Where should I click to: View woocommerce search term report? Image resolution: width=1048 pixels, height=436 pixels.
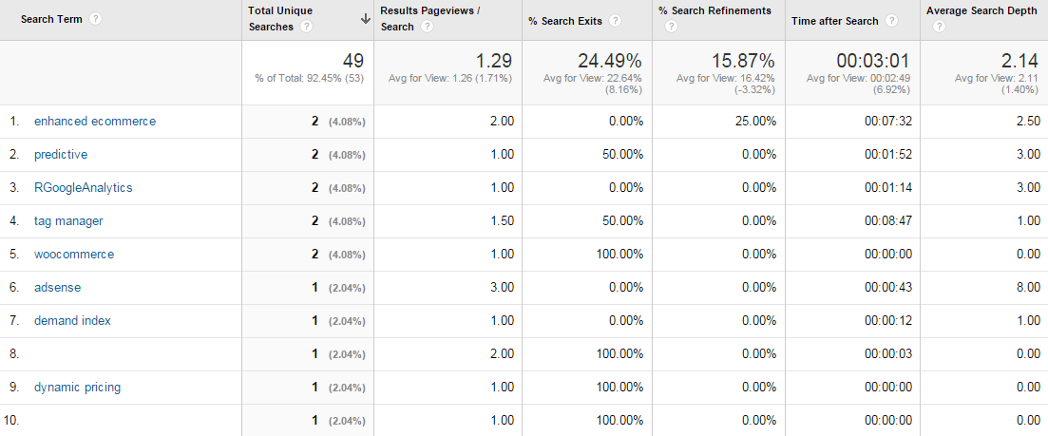(74, 255)
